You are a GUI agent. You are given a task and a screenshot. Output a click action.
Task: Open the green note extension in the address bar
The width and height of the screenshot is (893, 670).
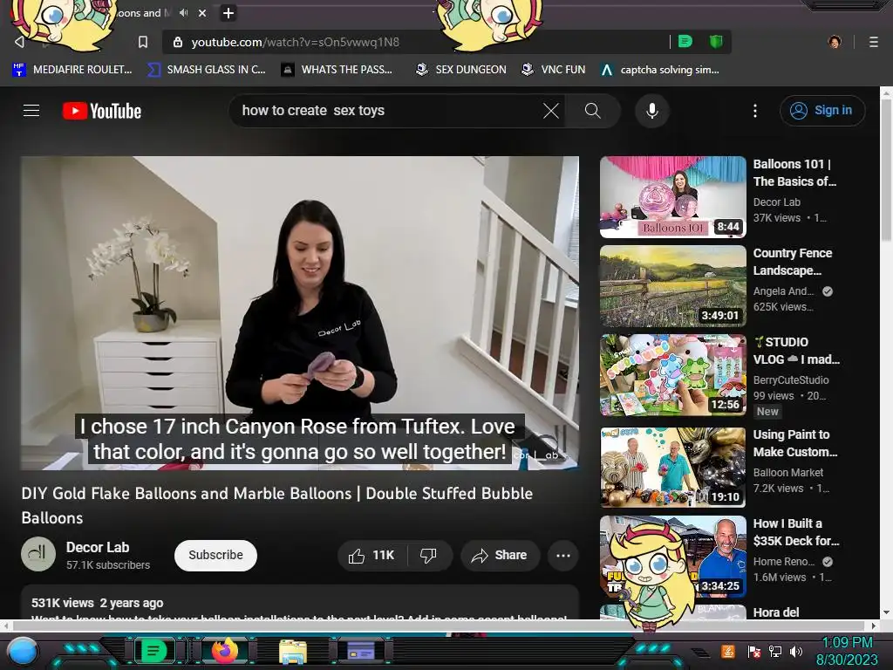(685, 42)
